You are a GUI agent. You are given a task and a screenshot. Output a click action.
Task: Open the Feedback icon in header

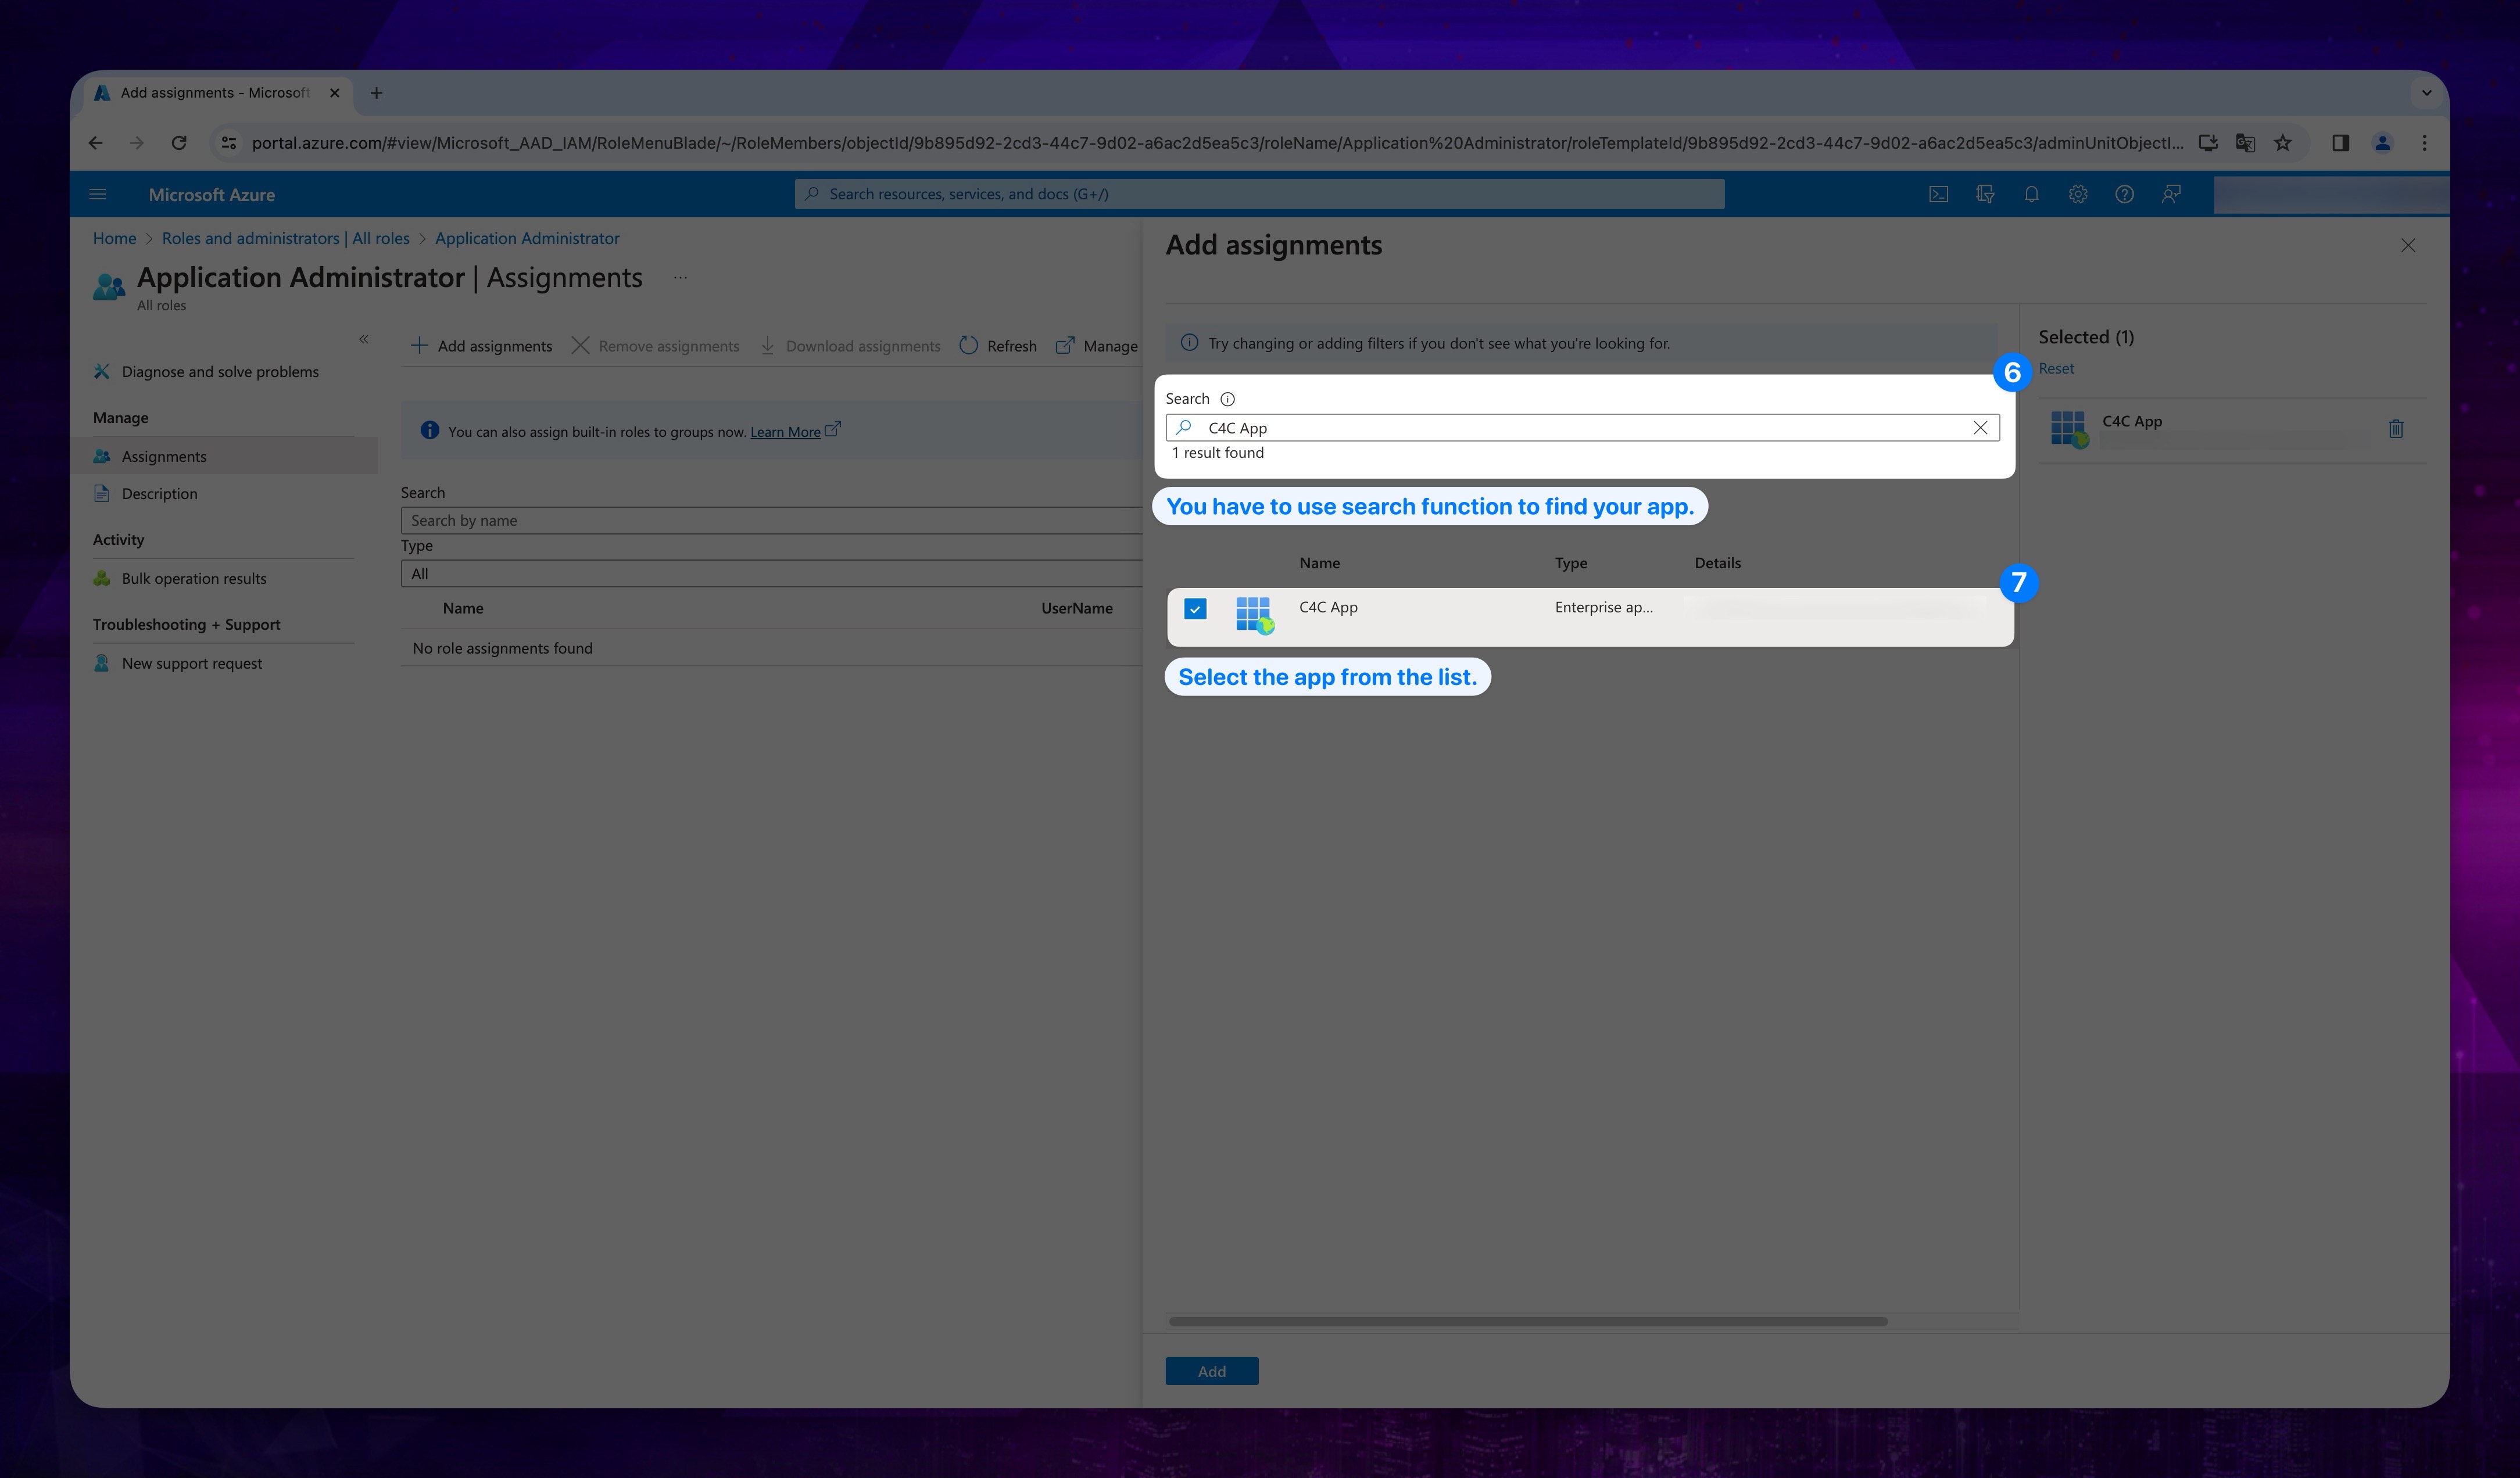(2171, 194)
